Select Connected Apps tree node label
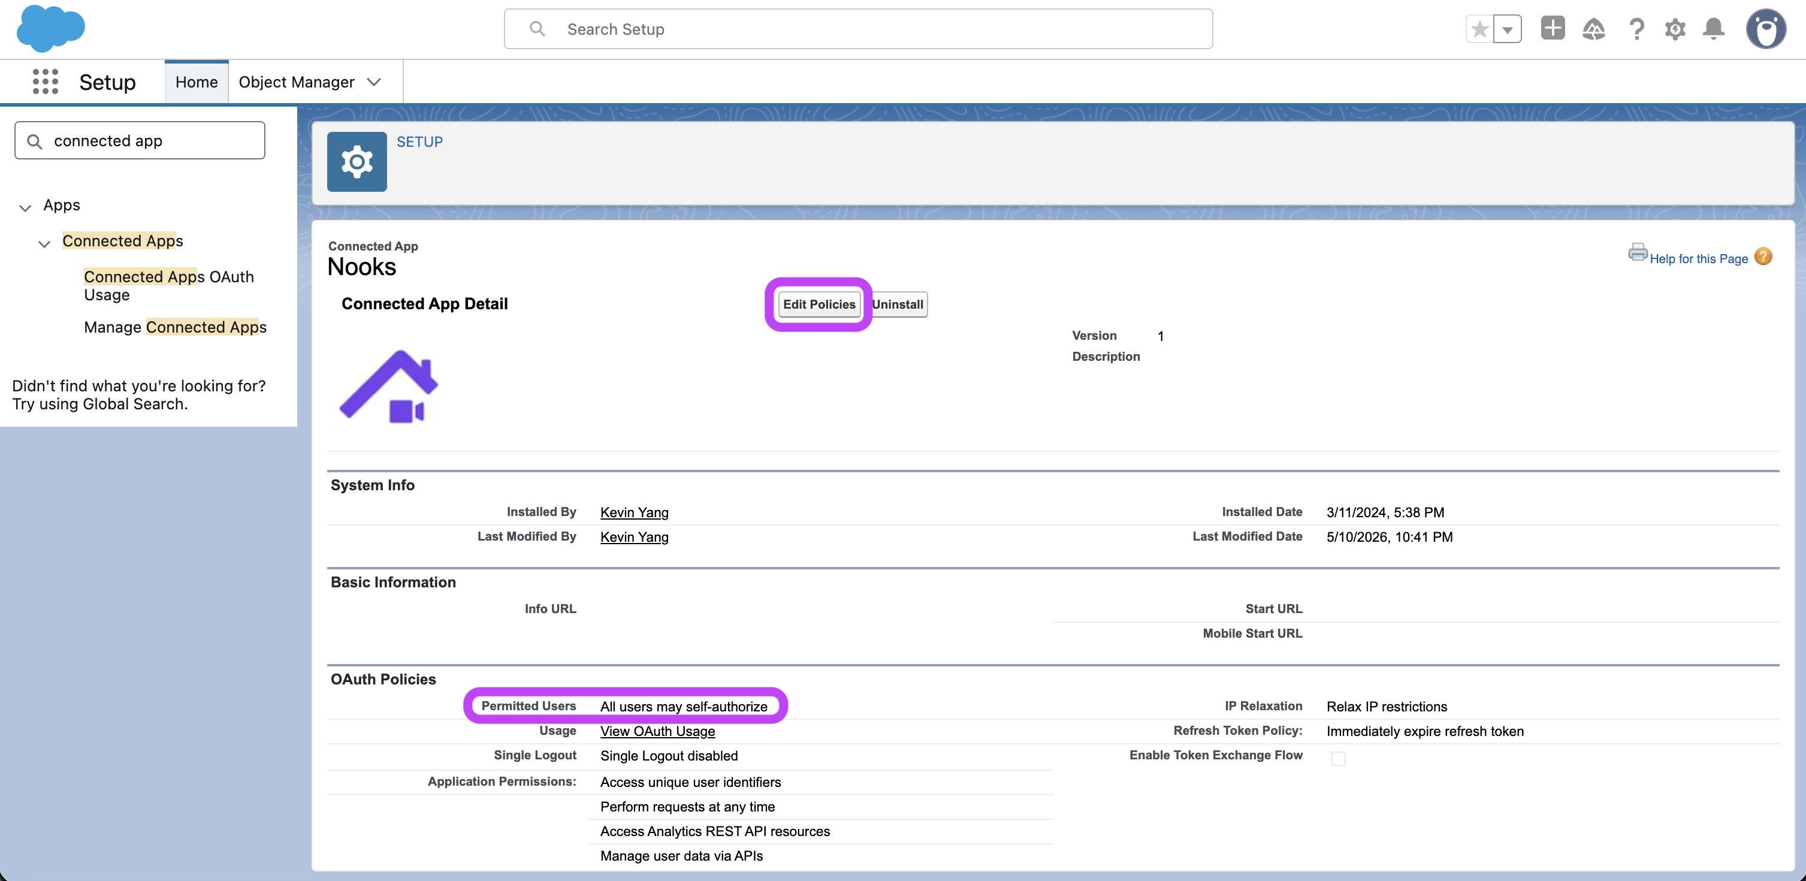This screenshot has height=881, width=1806. tap(123, 240)
